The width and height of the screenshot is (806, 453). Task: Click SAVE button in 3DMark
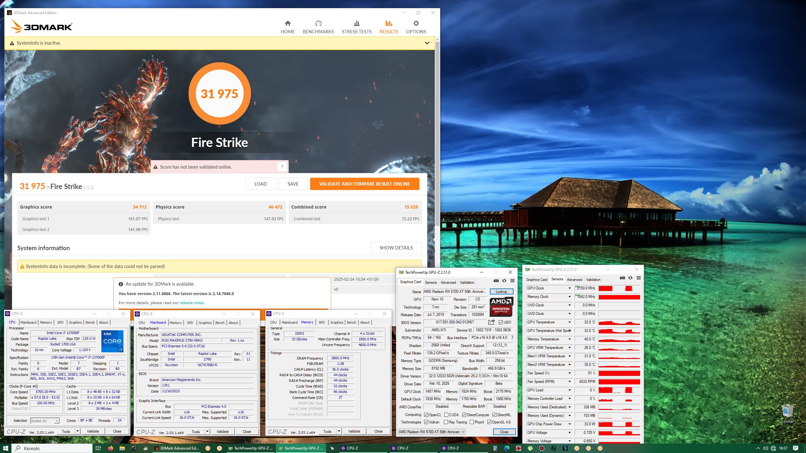tap(293, 184)
